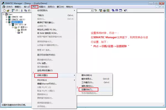Minimize the inner Demo child window
Image resolution: width=166 pixels, height=110 pixels.
(x=157, y=7)
